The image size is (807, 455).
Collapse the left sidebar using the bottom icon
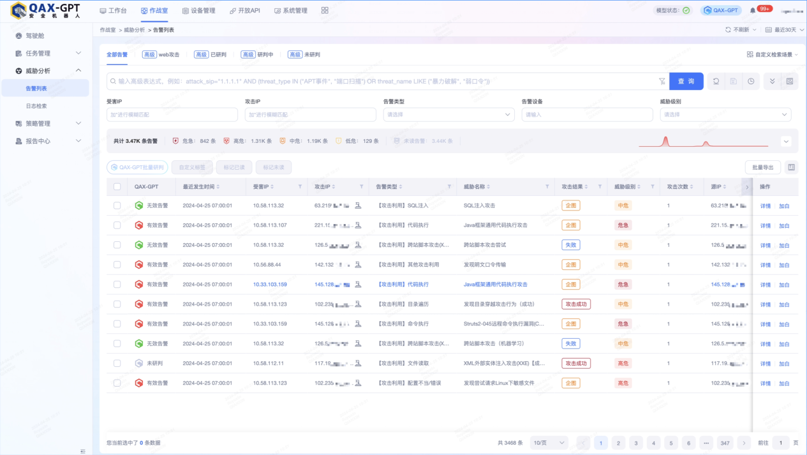point(83,451)
